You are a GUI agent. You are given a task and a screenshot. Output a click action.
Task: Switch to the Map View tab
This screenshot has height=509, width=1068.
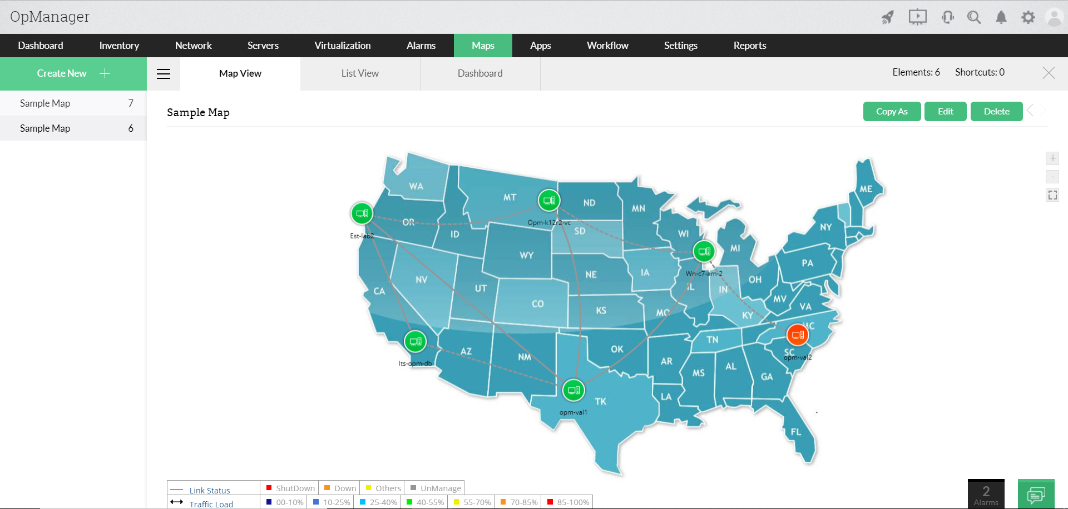point(240,73)
